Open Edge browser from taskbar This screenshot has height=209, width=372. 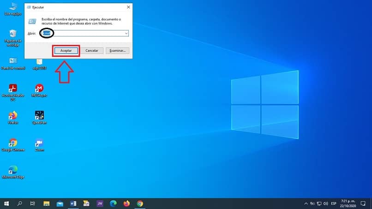[113, 203]
